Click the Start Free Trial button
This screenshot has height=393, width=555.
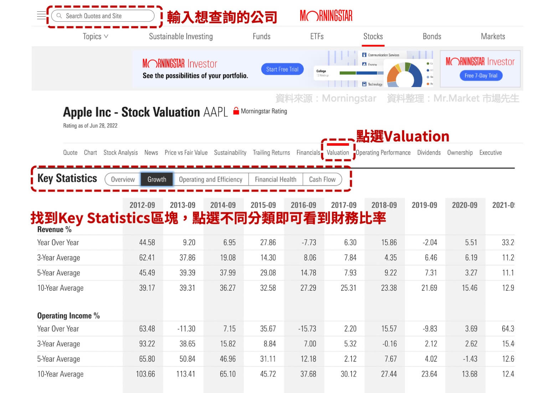click(x=282, y=69)
